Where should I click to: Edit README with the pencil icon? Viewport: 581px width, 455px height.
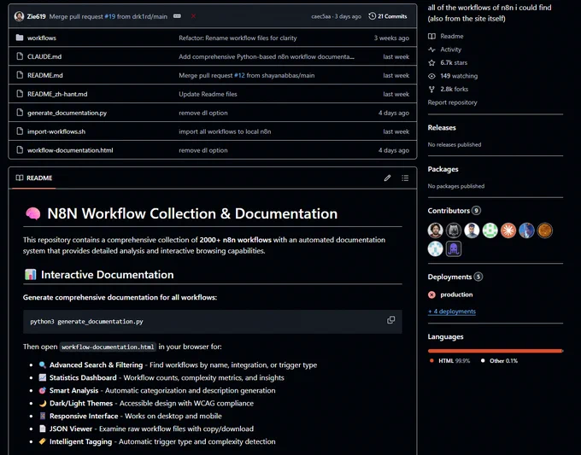pos(387,178)
